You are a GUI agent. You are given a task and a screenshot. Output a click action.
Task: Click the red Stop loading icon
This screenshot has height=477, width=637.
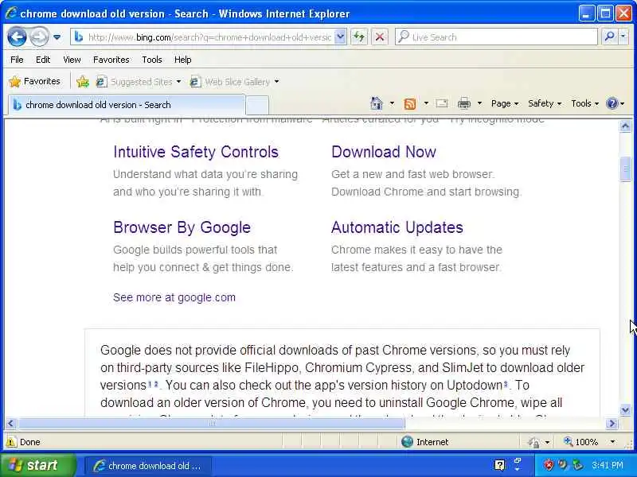(x=380, y=37)
